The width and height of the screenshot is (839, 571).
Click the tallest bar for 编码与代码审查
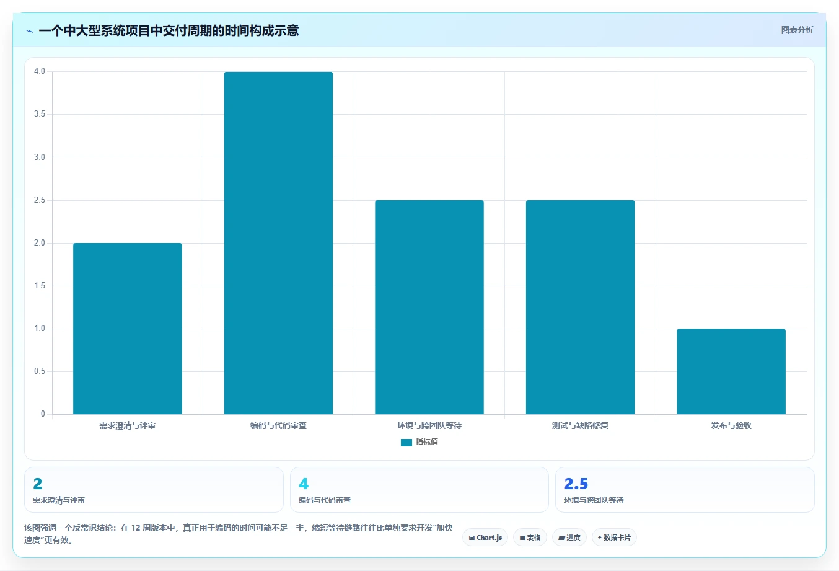point(278,243)
